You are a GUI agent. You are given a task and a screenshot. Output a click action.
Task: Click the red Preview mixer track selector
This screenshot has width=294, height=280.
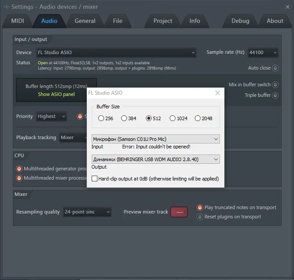point(179,212)
